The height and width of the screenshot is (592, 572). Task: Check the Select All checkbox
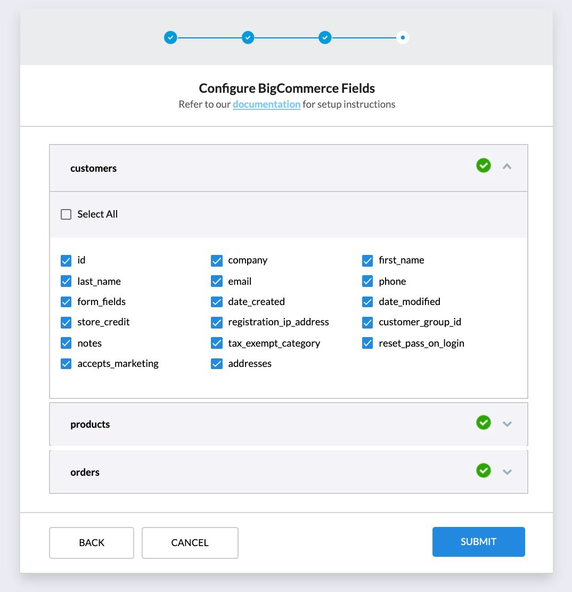tap(66, 214)
